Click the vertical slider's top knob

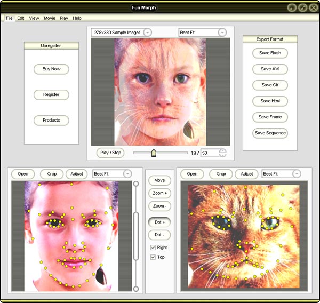point(136,184)
